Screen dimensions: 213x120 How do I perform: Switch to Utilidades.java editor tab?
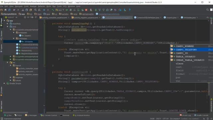(189, 18)
